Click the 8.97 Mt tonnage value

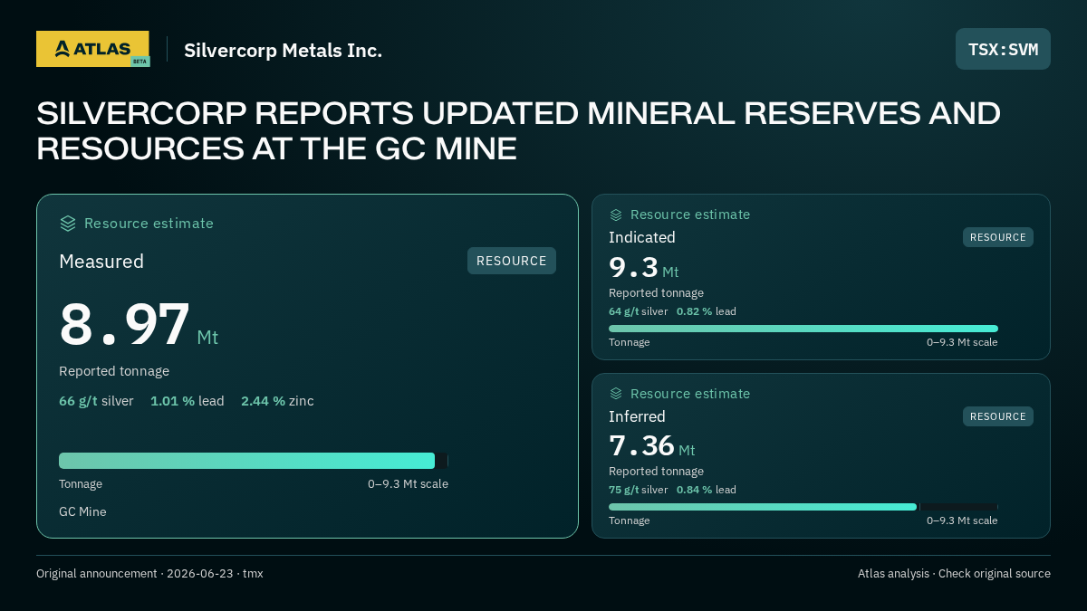pos(139,325)
